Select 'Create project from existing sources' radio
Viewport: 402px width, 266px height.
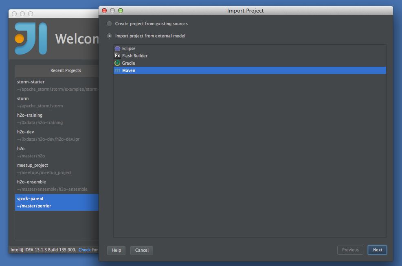[x=109, y=24]
